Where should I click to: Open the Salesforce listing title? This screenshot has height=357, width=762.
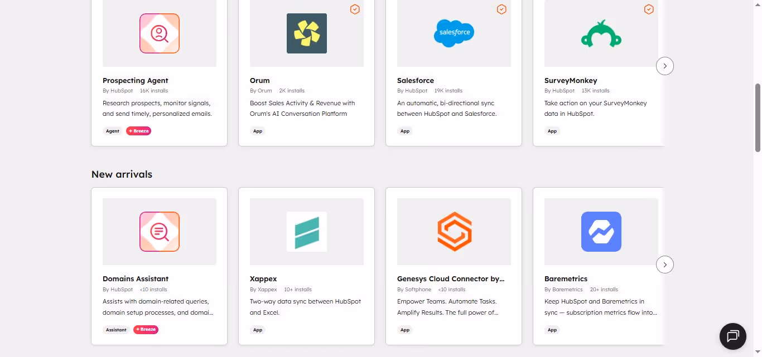point(416,80)
